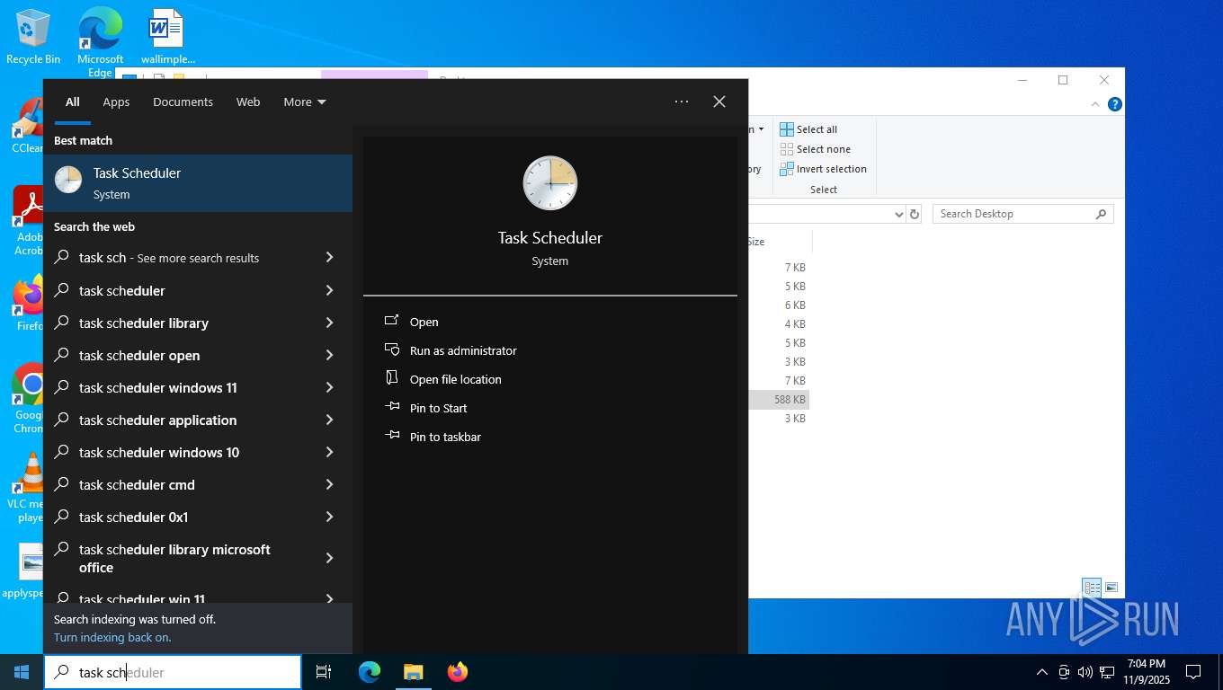Choose Open file location

click(456, 379)
